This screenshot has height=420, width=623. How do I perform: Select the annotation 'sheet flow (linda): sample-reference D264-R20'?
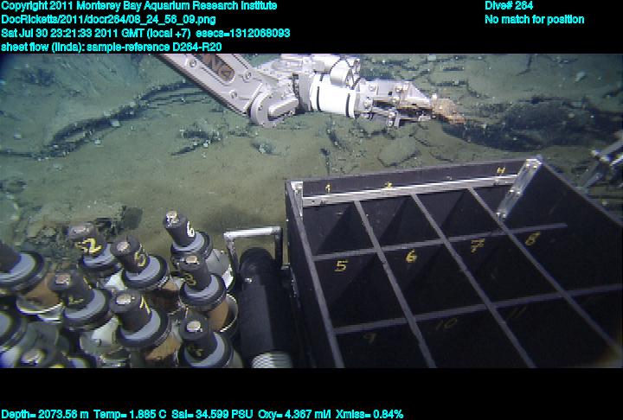click(112, 47)
